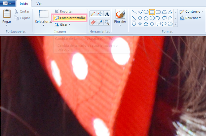This screenshot has height=136, width=206.
Task: Select the Pencil tool
Action: tap(93, 14)
